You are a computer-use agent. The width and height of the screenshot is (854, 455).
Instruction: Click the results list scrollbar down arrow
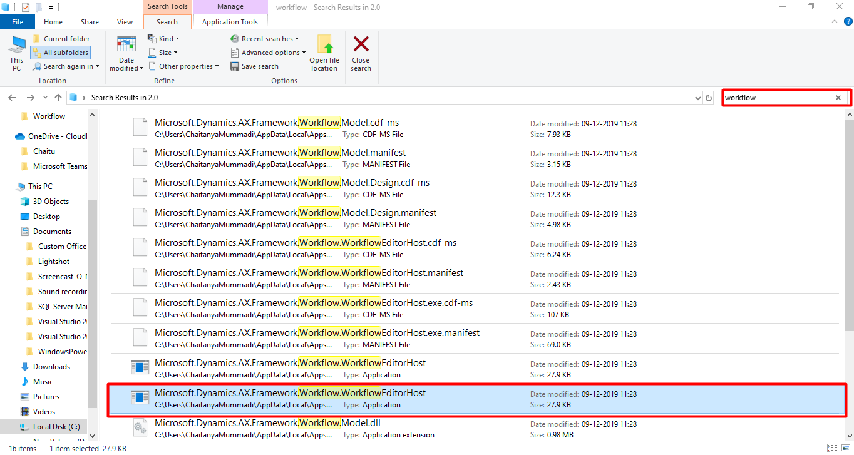tap(849, 436)
